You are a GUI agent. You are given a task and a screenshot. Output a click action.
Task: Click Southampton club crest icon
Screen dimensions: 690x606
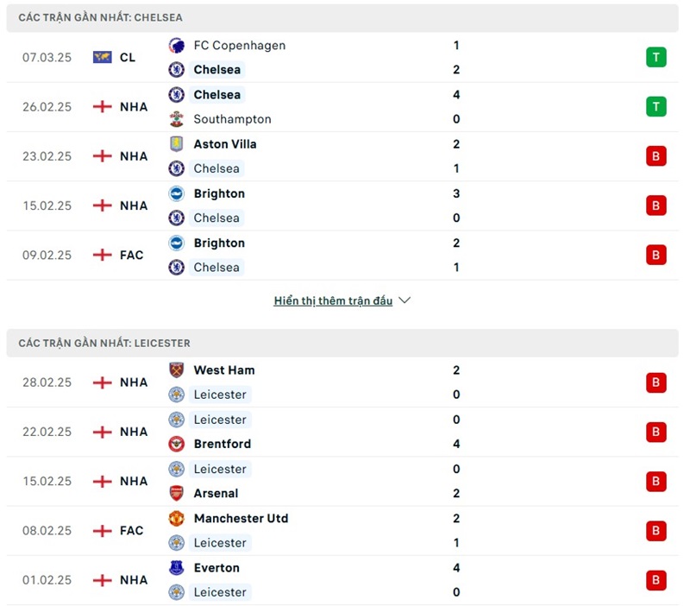tap(177, 119)
